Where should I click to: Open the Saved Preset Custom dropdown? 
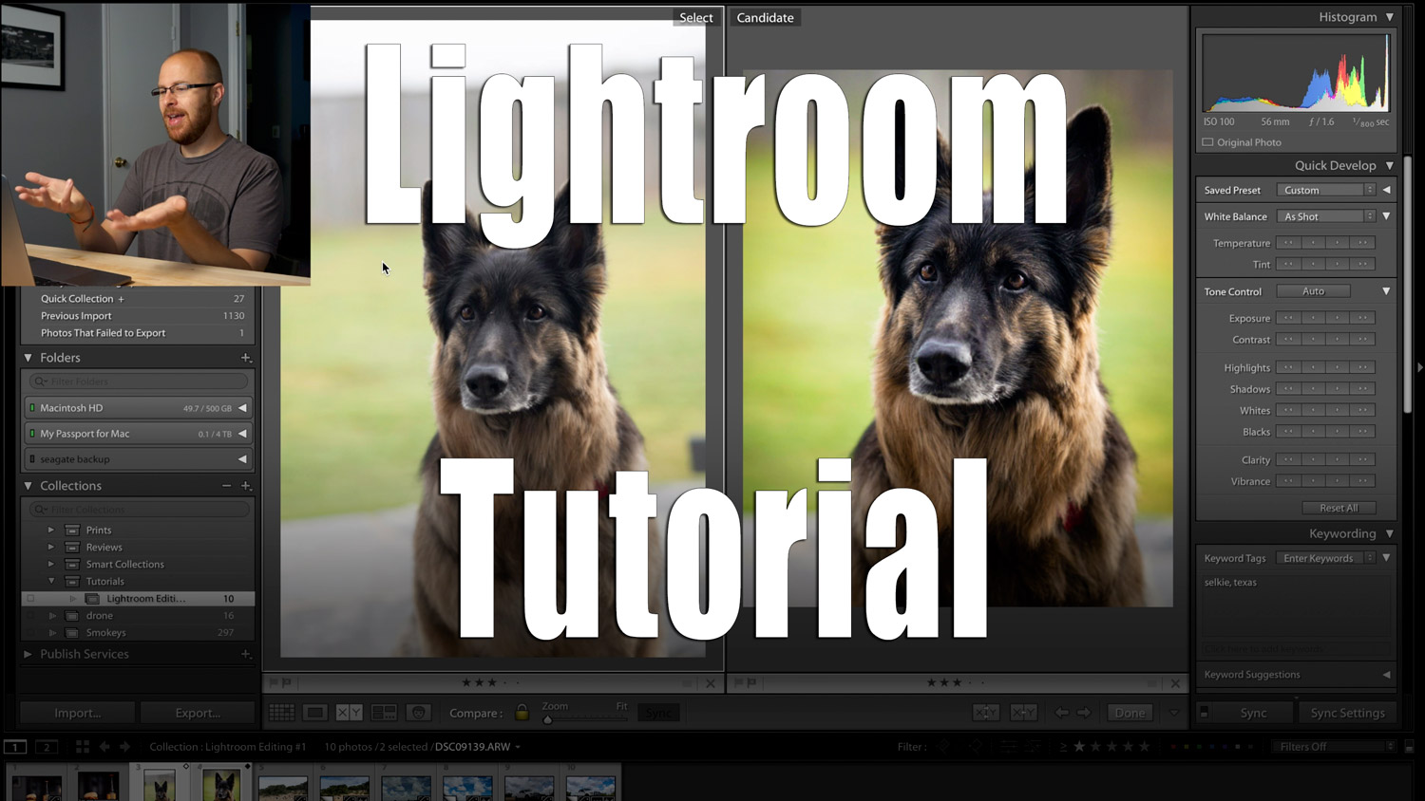pos(1324,189)
